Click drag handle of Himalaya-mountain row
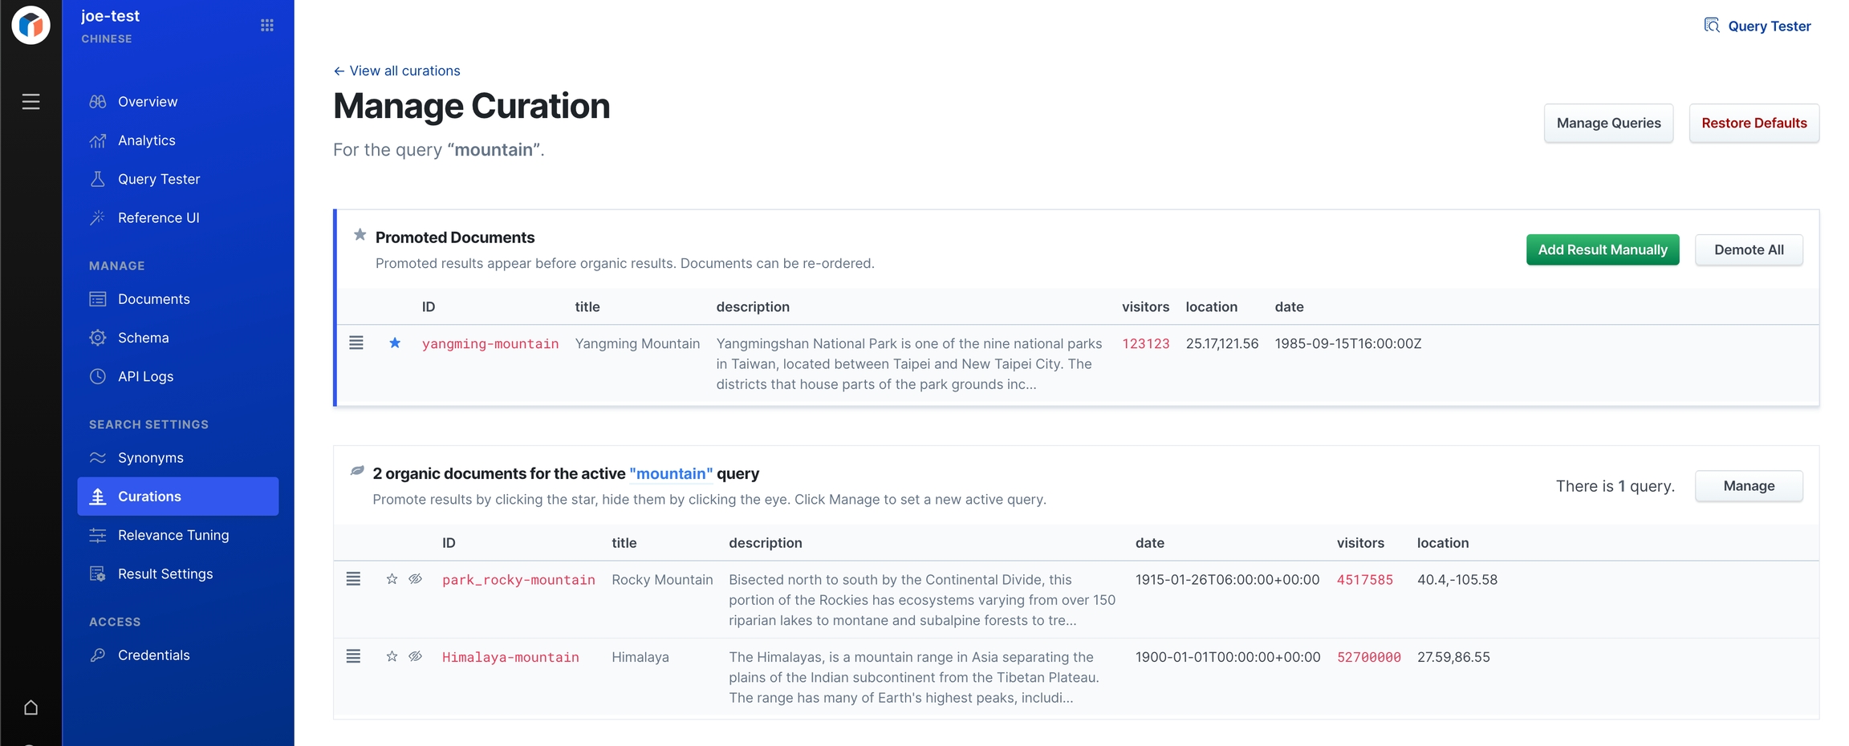 tap(353, 656)
